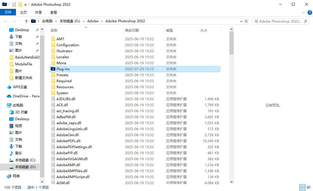Click 本地磁盘 (D:) breadcrumb segment
Viewport: 313px width, 191px height.
click(x=70, y=21)
